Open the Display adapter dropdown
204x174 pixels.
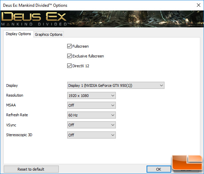(x=116, y=85)
